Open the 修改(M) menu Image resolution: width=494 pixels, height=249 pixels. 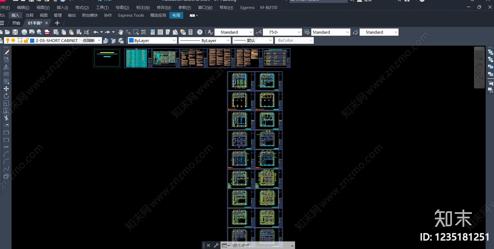tap(164, 7)
